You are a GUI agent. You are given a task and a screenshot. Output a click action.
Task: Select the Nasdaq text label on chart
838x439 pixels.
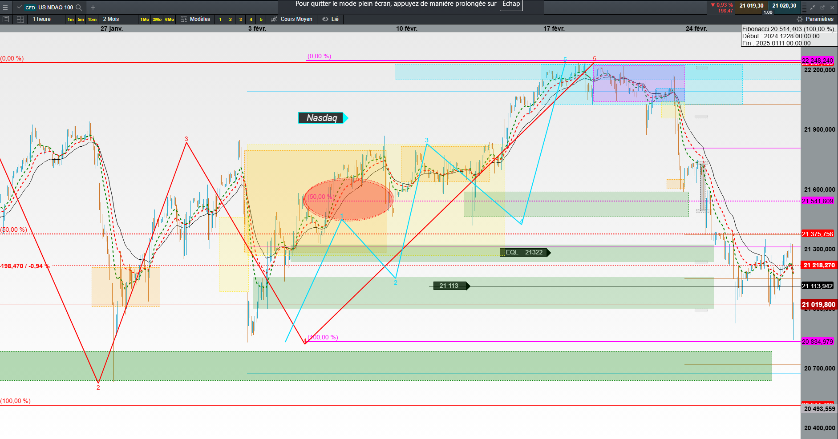click(322, 118)
